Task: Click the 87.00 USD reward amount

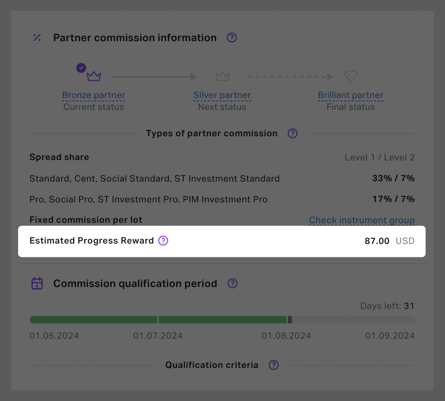Action: [x=389, y=241]
